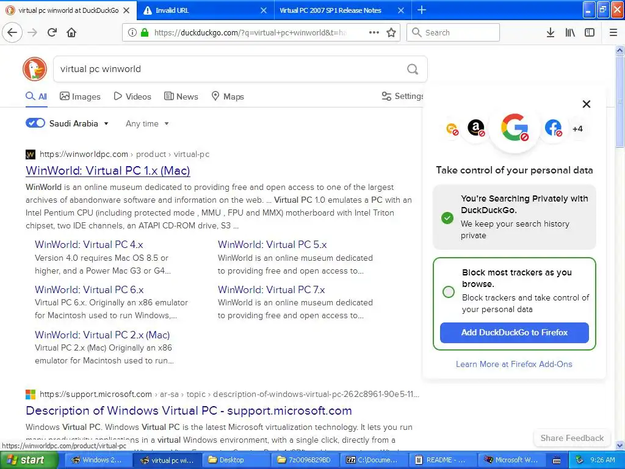Click Add DuckDuckGo to Firefox button

tap(514, 333)
